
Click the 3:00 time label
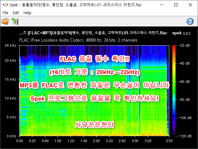click(x=135, y=141)
